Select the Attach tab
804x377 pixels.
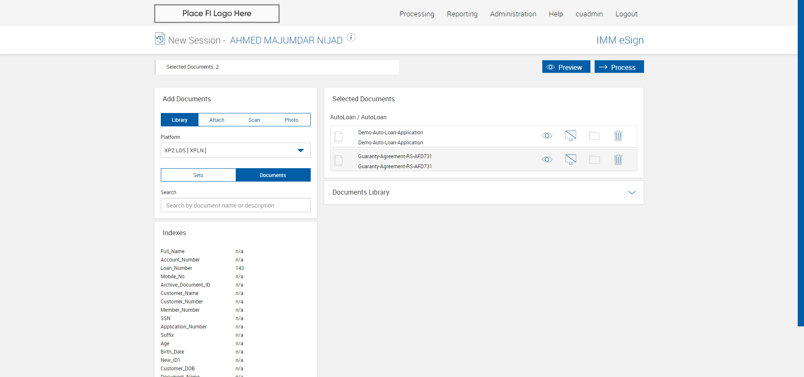216,120
